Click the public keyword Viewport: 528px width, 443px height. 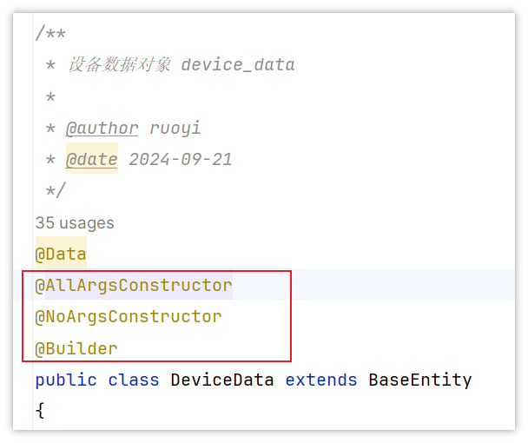pos(66,380)
